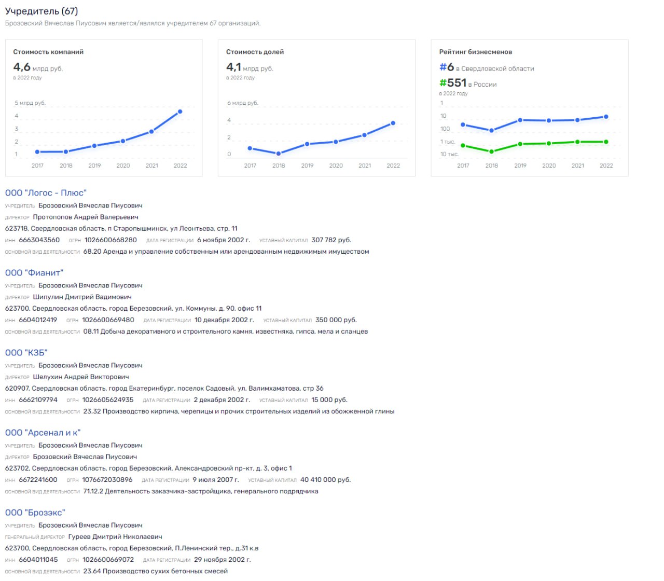
Task: Click the ИНН 6604011045 value
Action: pos(38,560)
